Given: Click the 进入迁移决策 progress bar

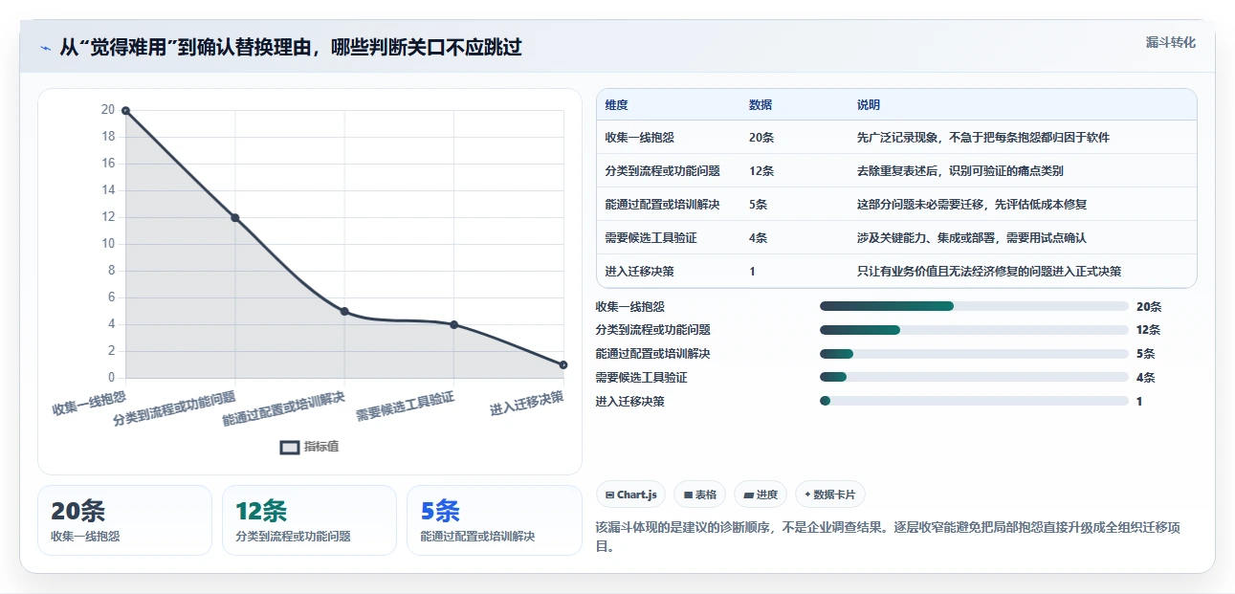Looking at the screenshot, I should click(x=974, y=402).
